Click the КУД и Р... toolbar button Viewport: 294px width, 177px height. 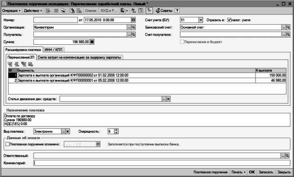pos(109,11)
